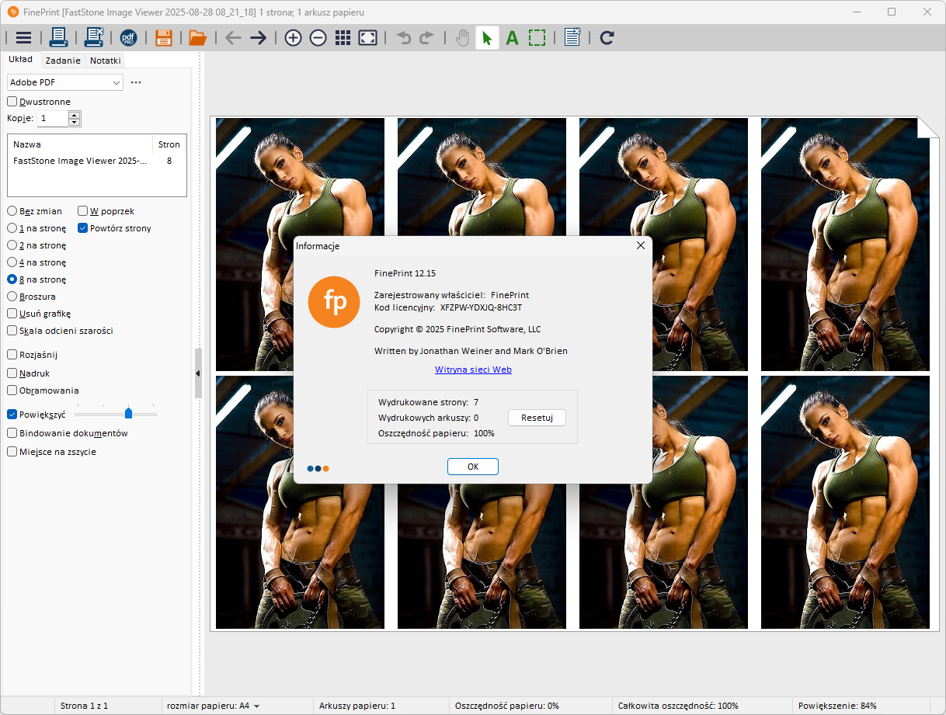Open the hamburger main menu
The width and height of the screenshot is (946, 715).
point(23,37)
